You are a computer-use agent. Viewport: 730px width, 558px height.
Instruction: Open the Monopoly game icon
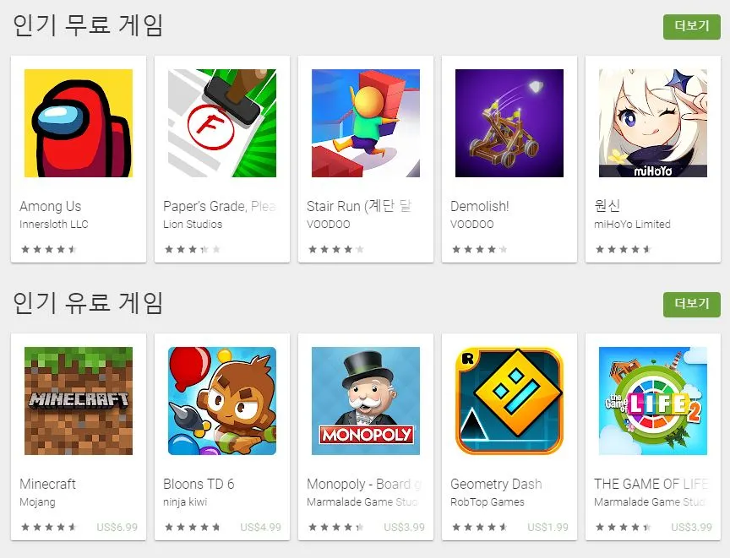(x=366, y=401)
